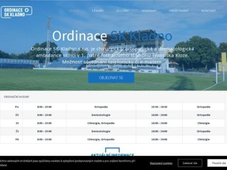This screenshot has height=170, width=227.
Task: Click the large Ordinace SK Kladno heading
Action: 112,36
